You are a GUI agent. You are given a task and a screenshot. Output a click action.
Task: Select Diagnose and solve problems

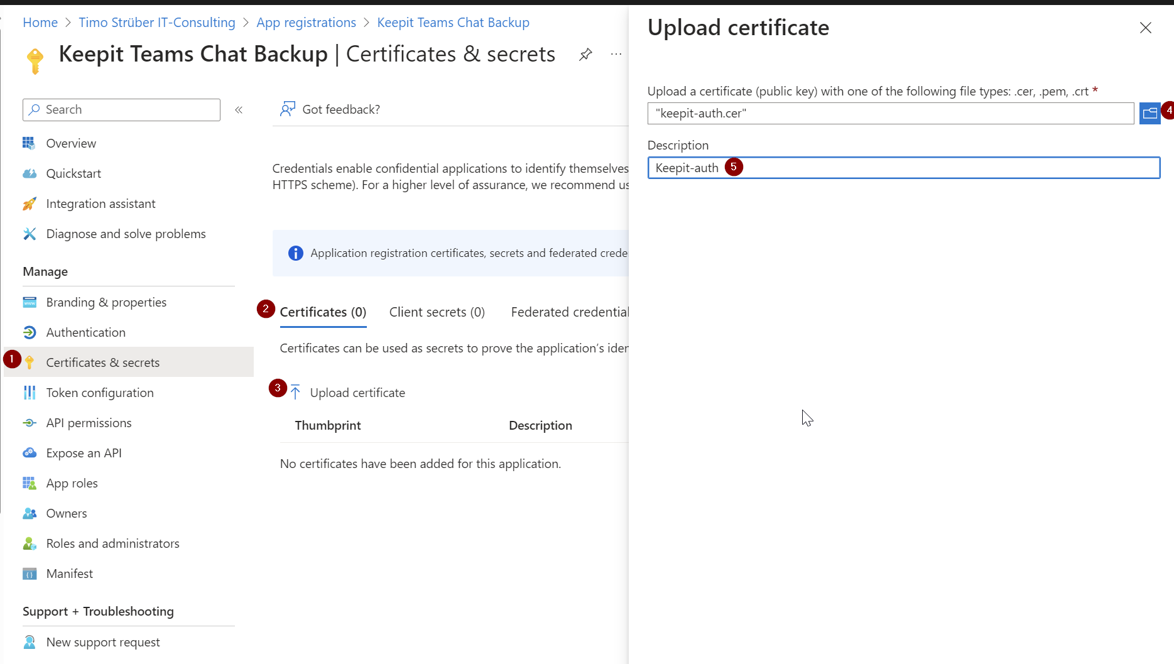pyautogui.click(x=126, y=234)
